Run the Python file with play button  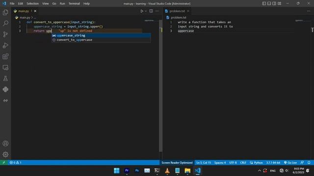[x=142, y=11]
